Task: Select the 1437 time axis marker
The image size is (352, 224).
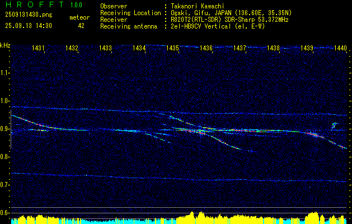Action: (x=240, y=48)
